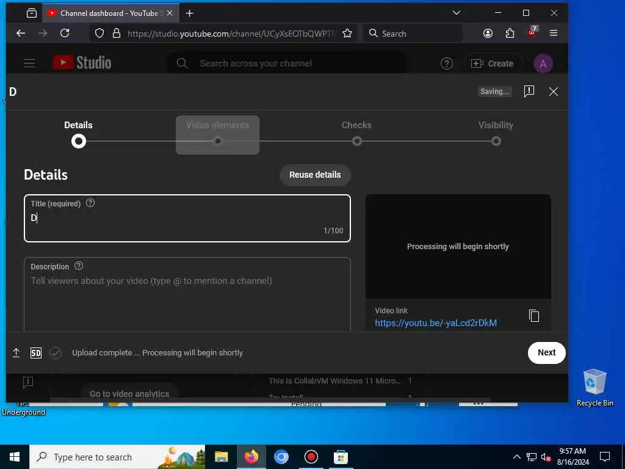The width and height of the screenshot is (625, 469).
Task: Open Recycle Bin desktop icon
Action: (x=594, y=388)
